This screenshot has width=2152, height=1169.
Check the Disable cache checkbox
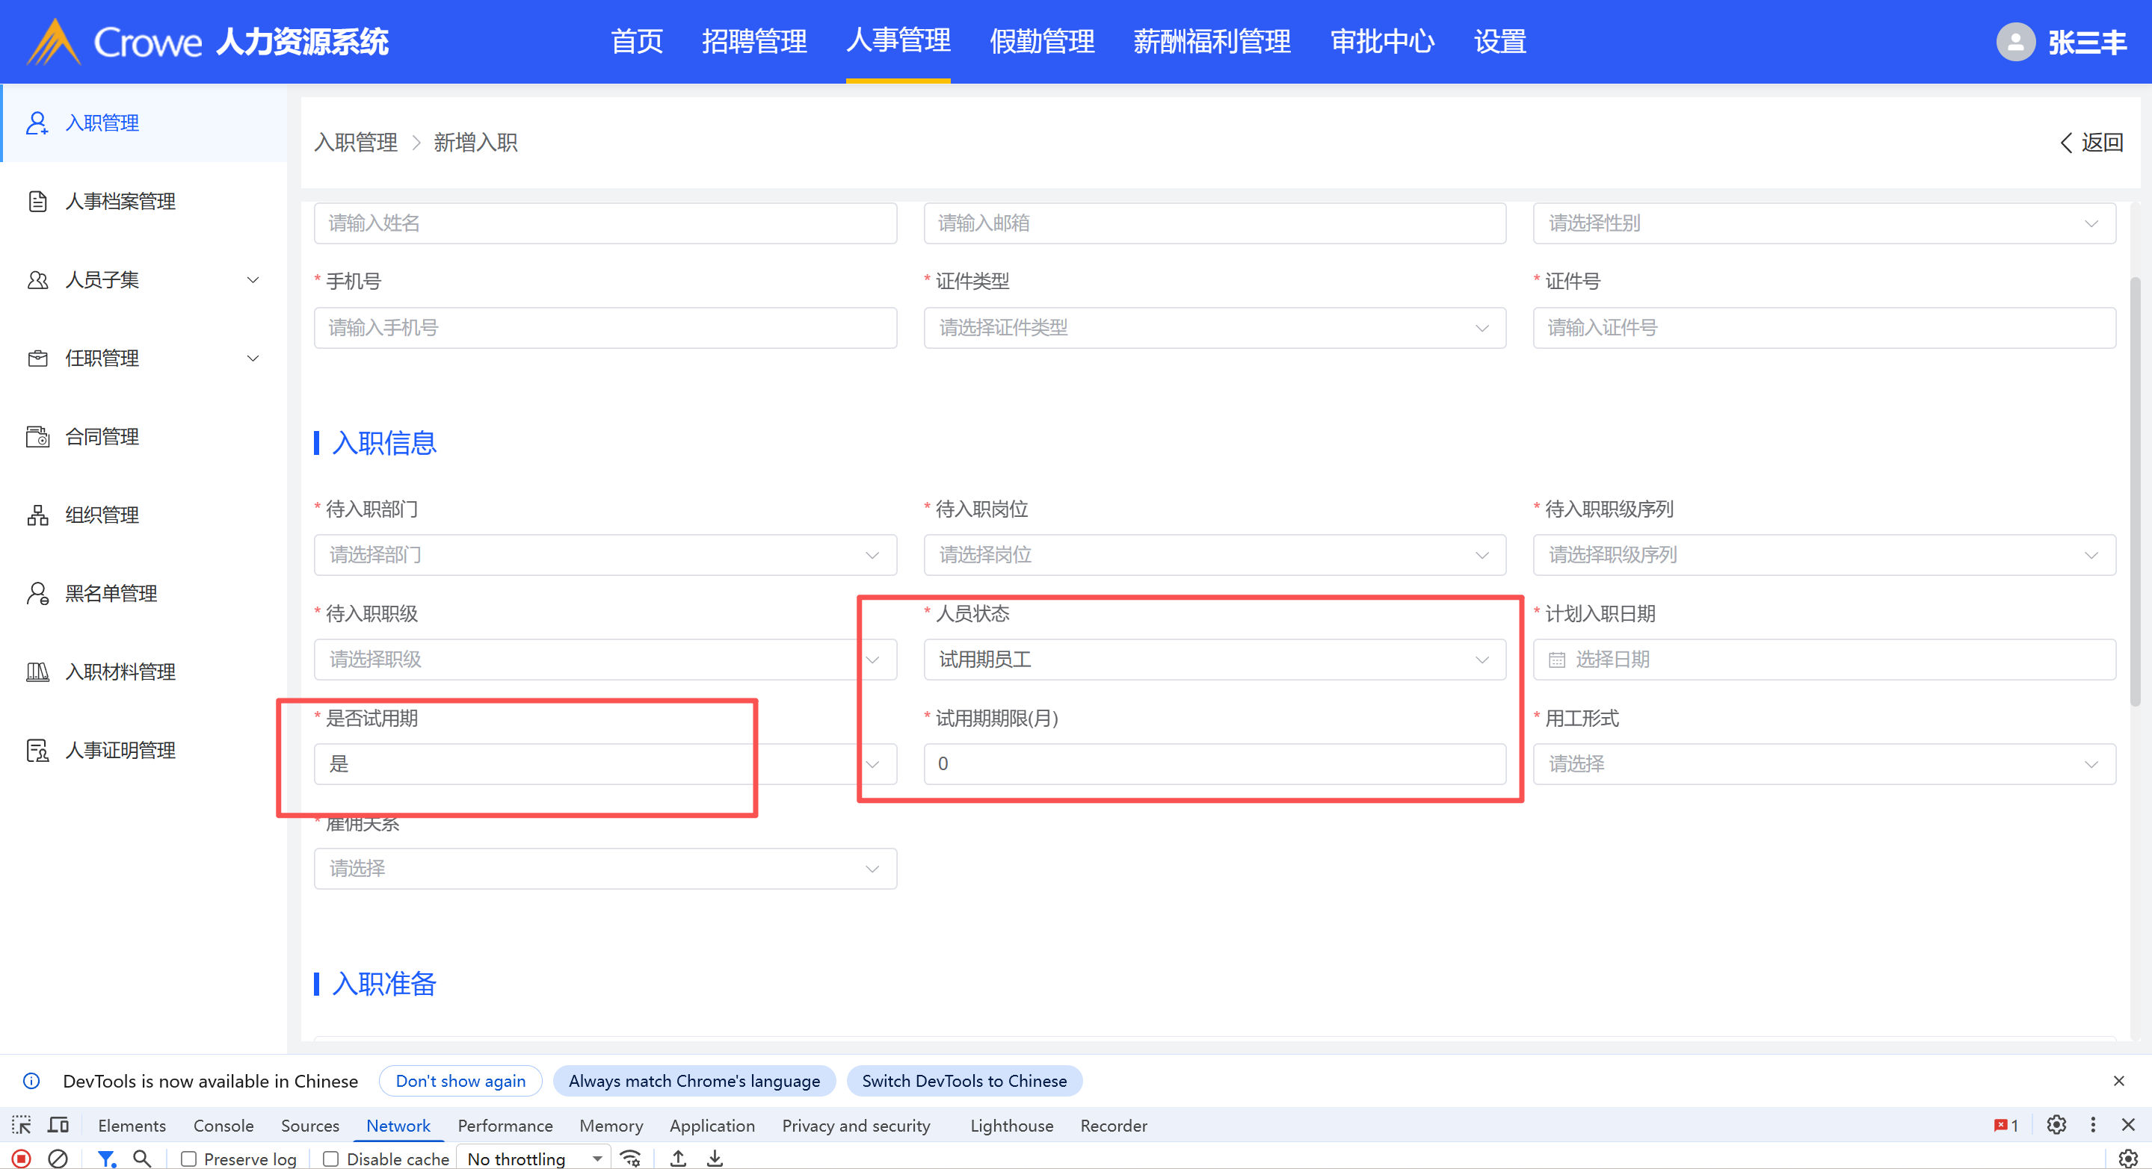click(x=331, y=1159)
